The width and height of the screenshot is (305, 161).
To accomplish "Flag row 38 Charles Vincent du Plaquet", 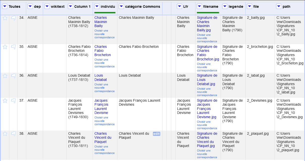I will [13, 134].
